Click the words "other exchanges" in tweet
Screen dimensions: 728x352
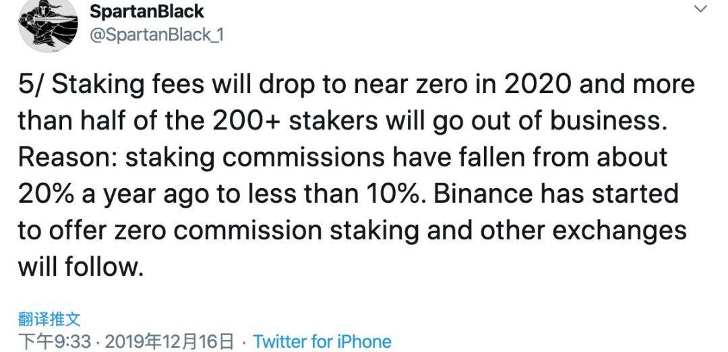click(x=583, y=230)
